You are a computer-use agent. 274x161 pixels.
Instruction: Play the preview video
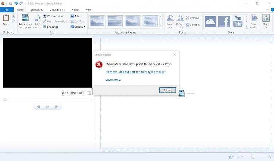pos(47,107)
